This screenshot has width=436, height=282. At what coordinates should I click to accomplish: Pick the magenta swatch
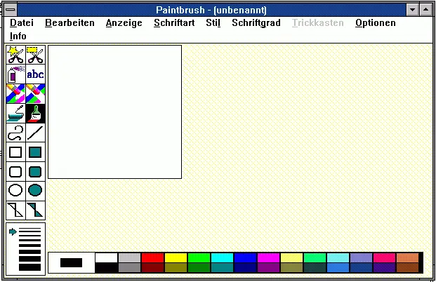269,257
